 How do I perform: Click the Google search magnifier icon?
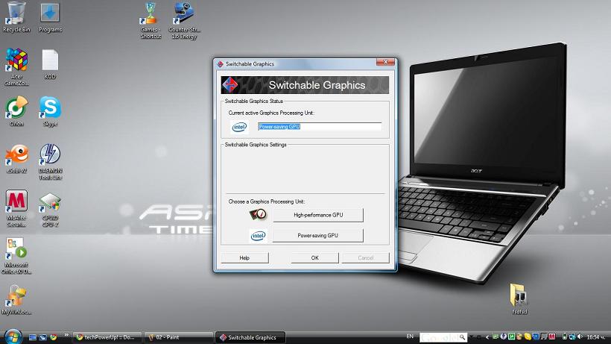point(462,337)
